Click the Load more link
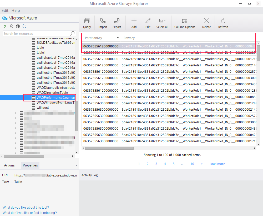This screenshot has height=216, width=263. pos(217,164)
